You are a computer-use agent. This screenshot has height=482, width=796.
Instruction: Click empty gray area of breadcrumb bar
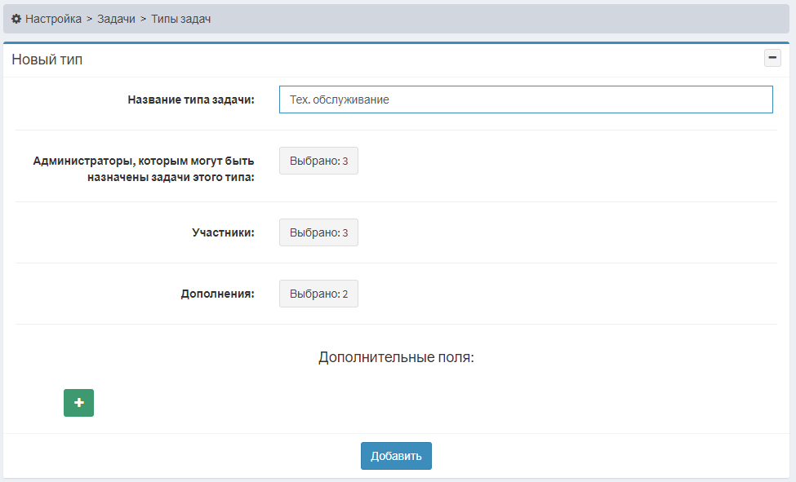(497, 19)
